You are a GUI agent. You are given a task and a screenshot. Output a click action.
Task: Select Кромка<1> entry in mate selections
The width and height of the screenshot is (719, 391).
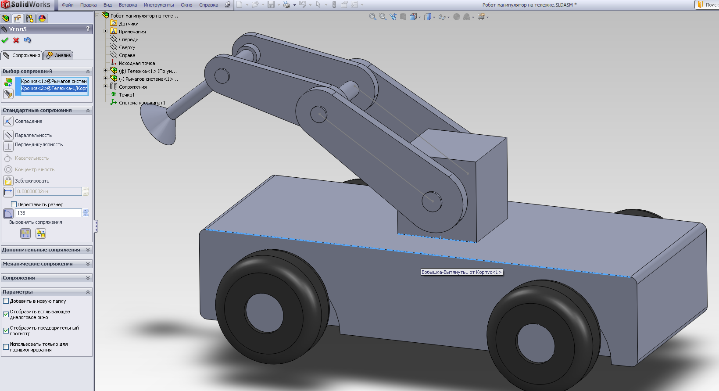tap(54, 81)
